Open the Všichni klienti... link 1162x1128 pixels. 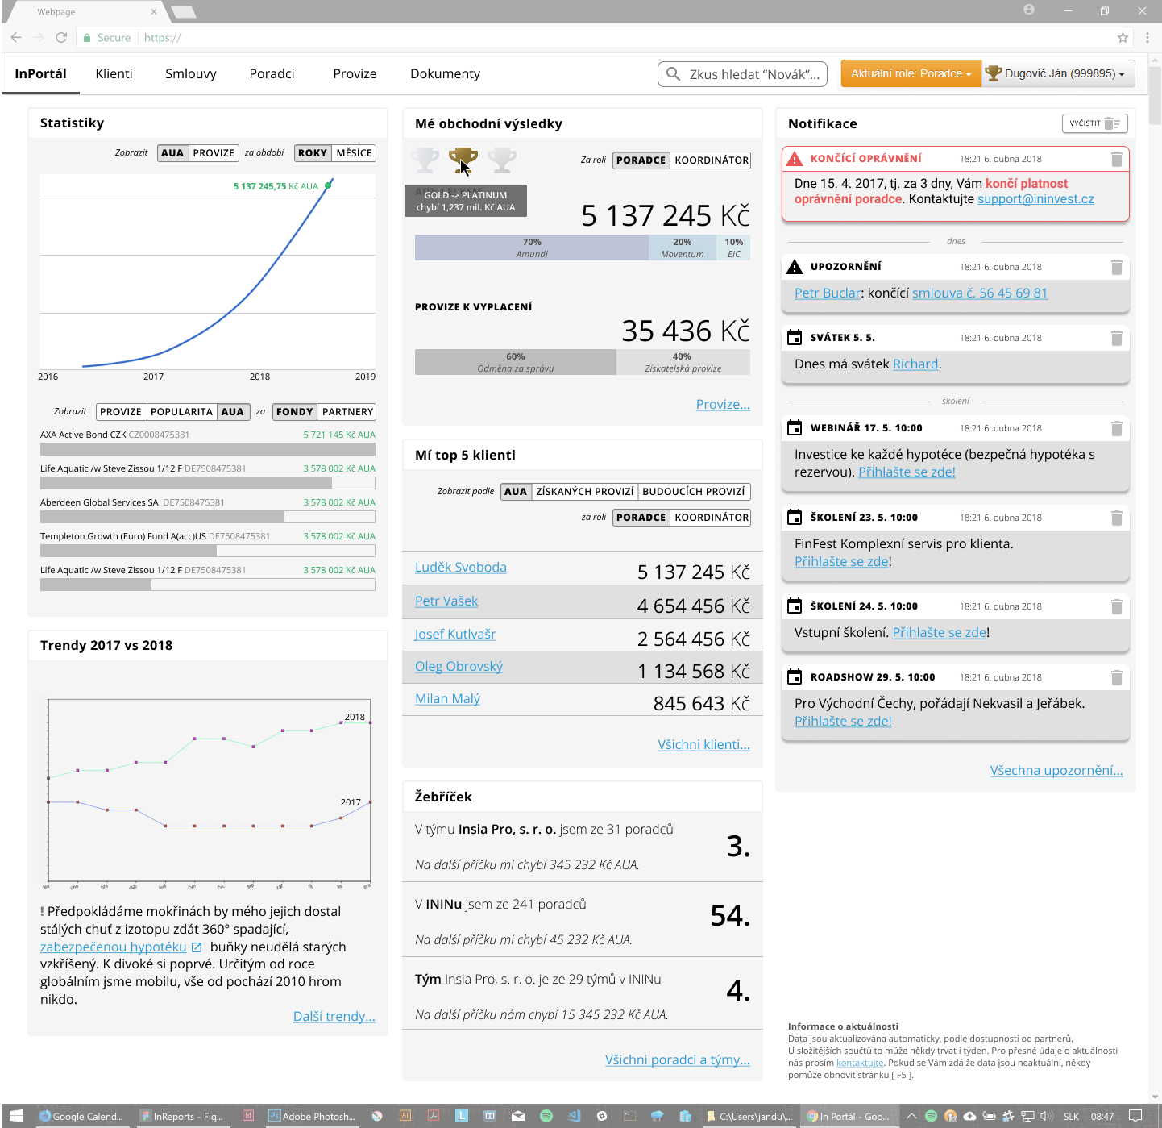(x=703, y=744)
